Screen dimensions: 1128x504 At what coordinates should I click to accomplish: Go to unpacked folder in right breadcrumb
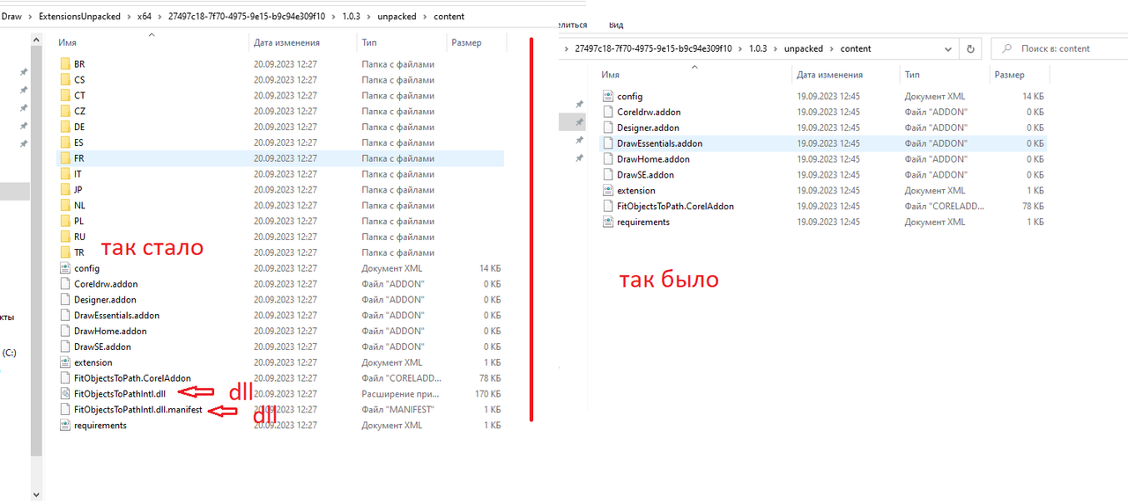(804, 49)
